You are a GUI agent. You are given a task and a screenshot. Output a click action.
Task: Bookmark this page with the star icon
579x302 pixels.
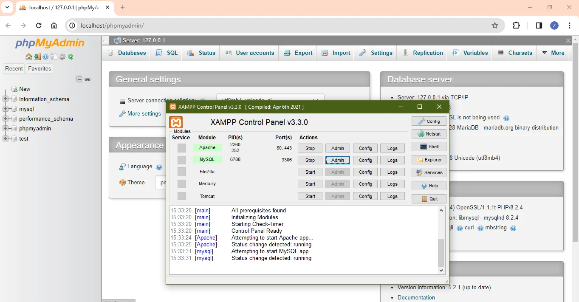(x=494, y=25)
